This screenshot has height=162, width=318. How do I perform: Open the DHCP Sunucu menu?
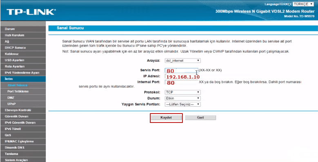pos(23,48)
